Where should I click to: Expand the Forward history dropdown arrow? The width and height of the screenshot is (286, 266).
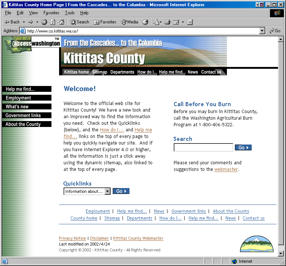[37, 22]
